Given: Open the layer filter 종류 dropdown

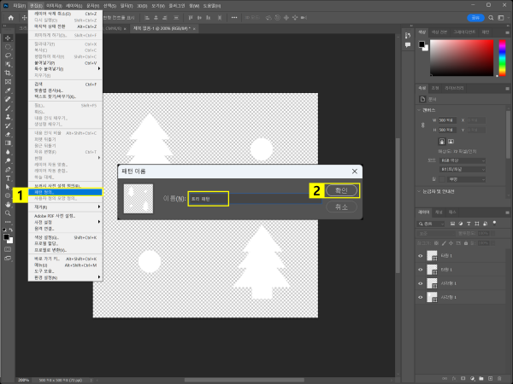Looking at the screenshot, I should coord(431,224).
